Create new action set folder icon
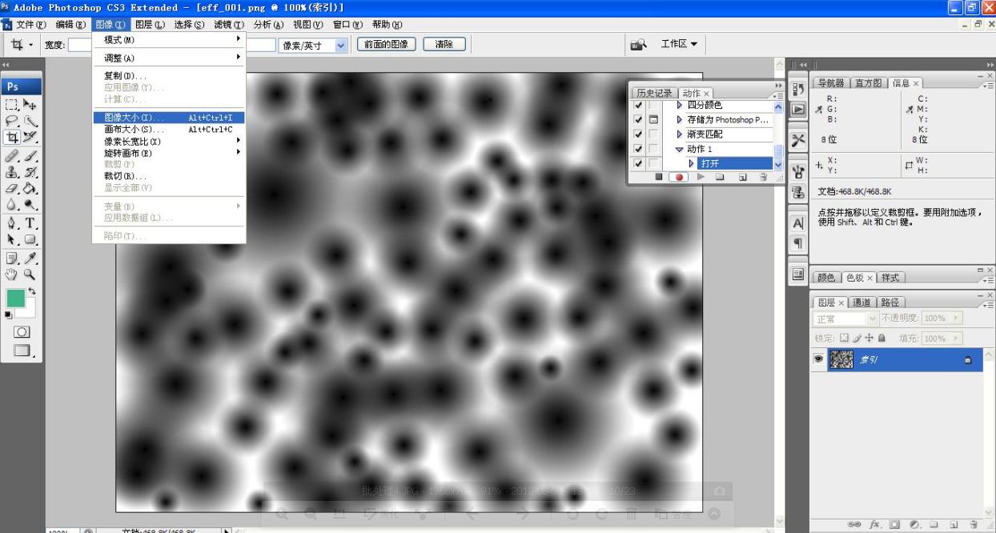Image resolution: width=996 pixels, height=533 pixels. point(720,177)
